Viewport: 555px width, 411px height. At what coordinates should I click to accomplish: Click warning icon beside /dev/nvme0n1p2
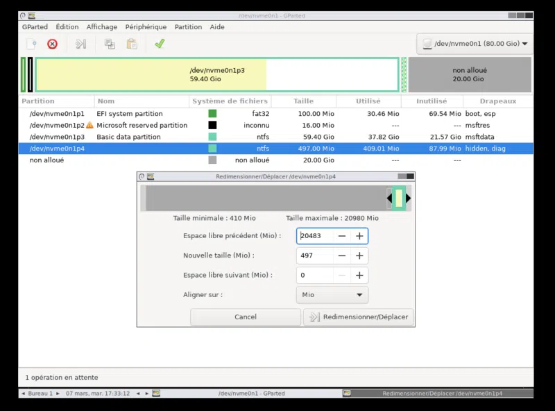pyautogui.click(x=89, y=126)
